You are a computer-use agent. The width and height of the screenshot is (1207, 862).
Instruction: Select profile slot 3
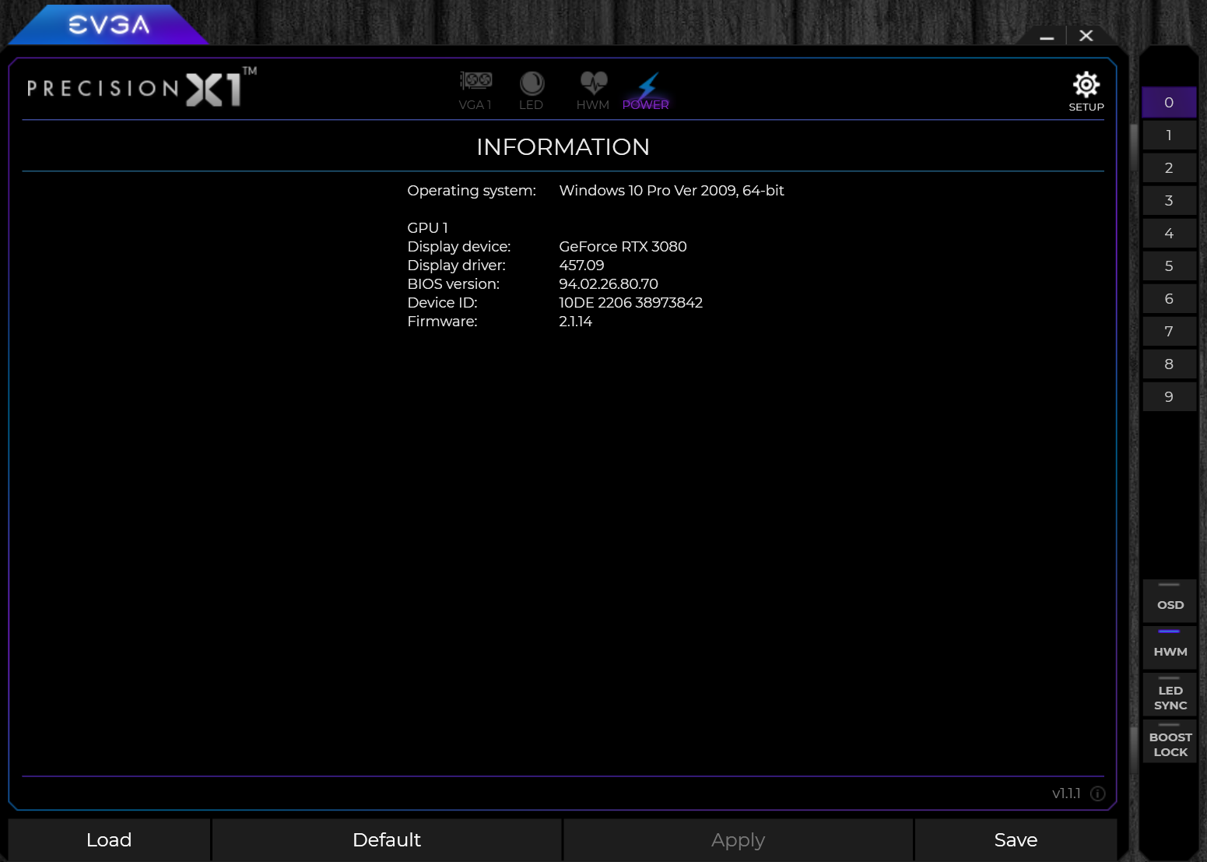tap(1169, 201)
